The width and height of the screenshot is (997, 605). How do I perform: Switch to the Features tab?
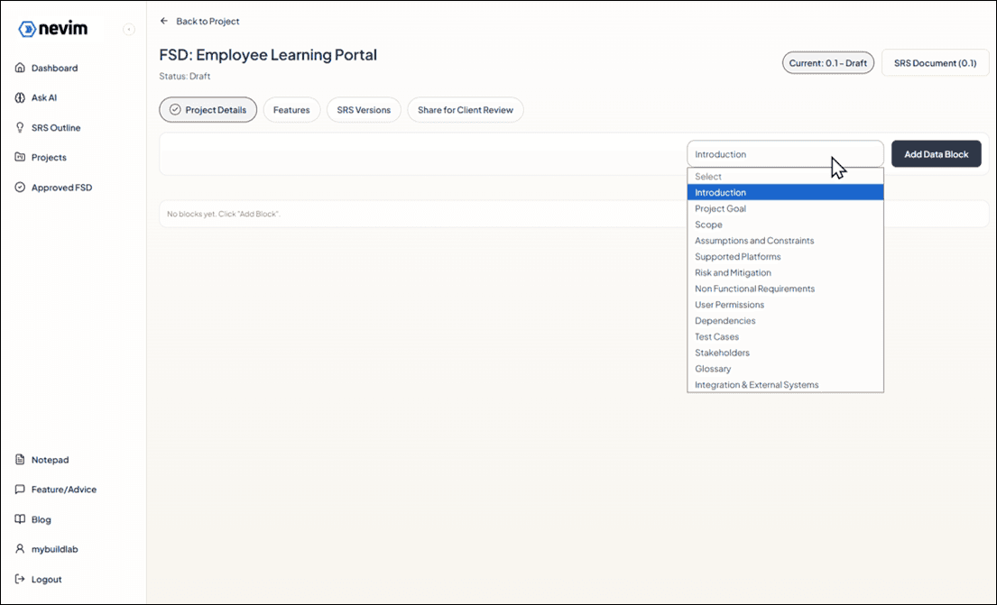click(291, 109)
